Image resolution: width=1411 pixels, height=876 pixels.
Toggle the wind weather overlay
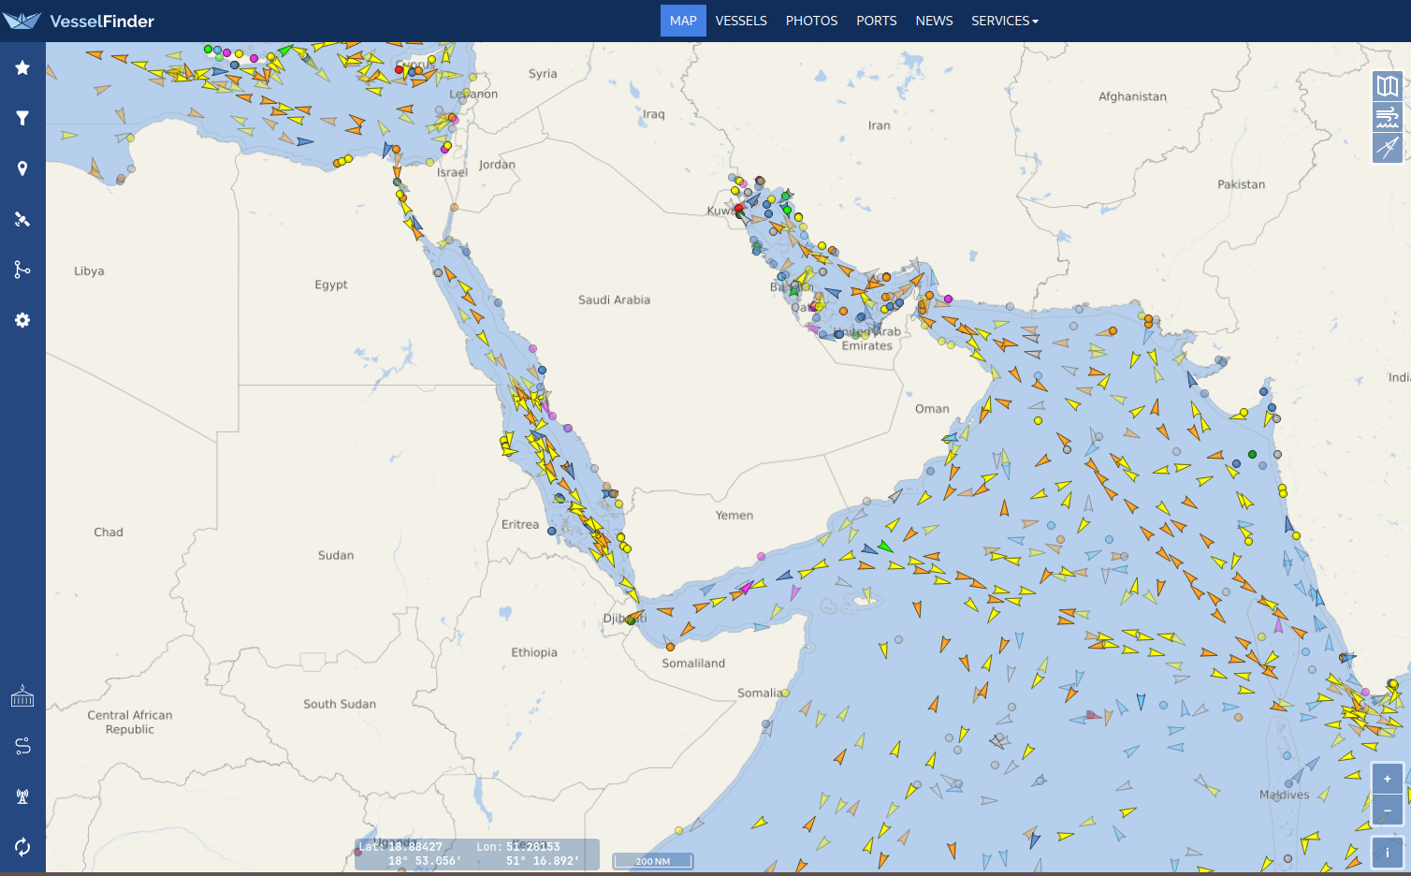(1387, 117)
